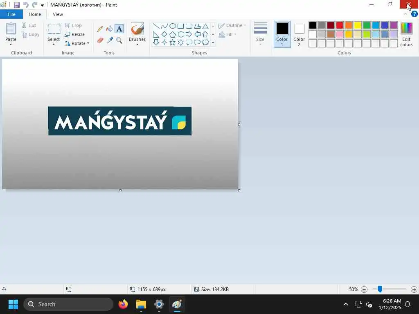This screenshot has width=419, height=314.
Task: Choose the Hexagon shape
Action: tap(180, 34)
